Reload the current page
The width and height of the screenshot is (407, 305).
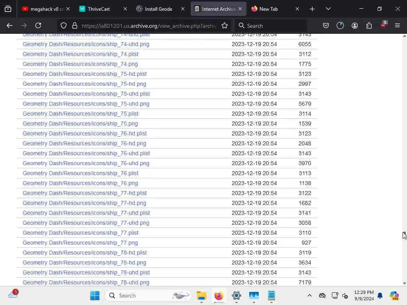coord(38,25)
